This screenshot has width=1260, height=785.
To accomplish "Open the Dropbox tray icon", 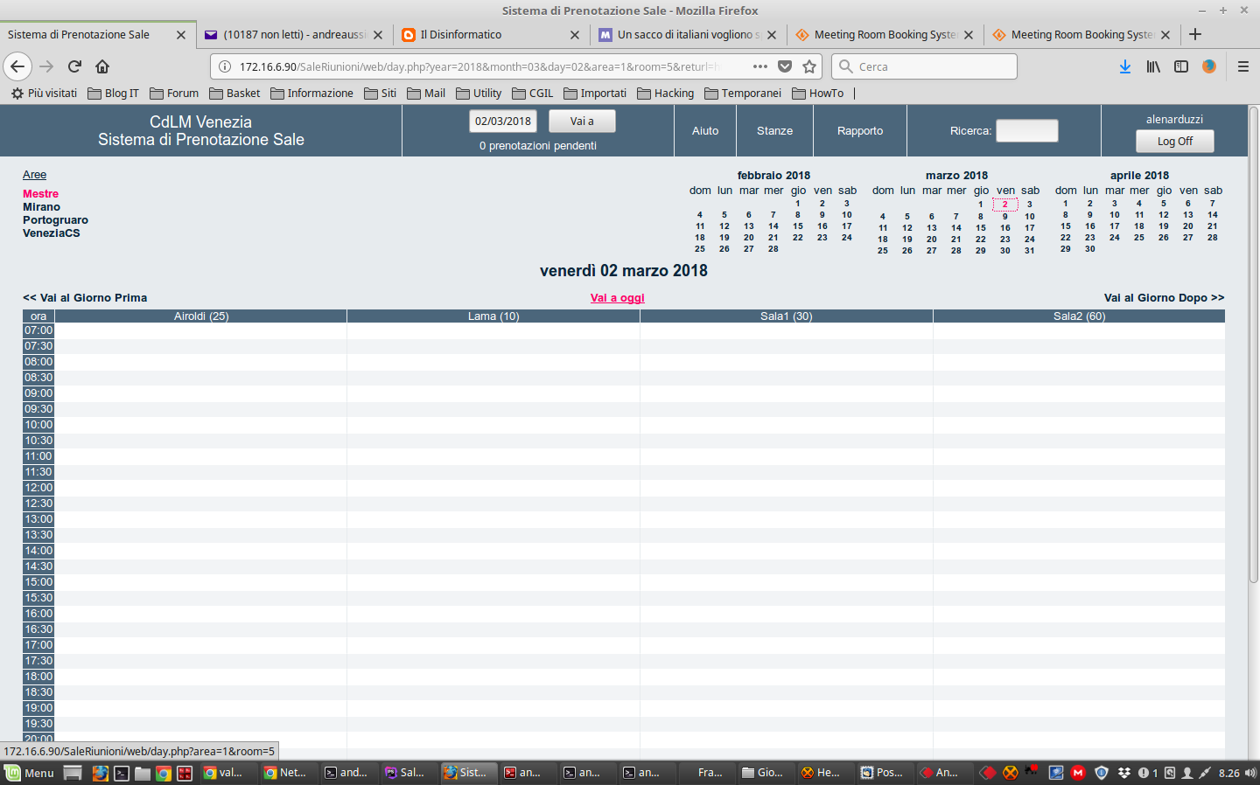I will coord(1123,773).
